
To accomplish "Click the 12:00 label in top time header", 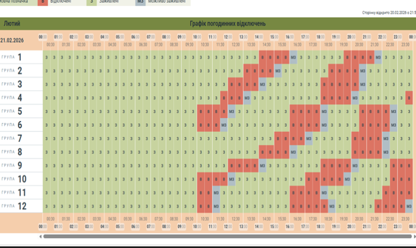I will (x=228, y=37).
